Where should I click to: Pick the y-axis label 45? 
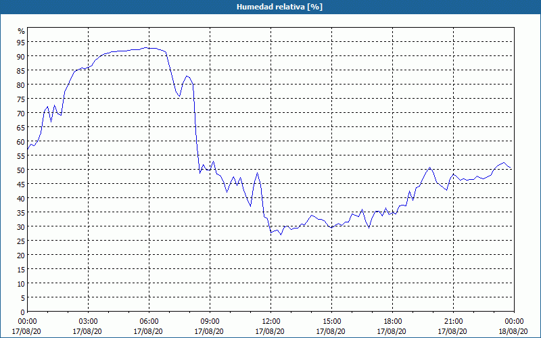pyautogui.click(x=22, y=184)
